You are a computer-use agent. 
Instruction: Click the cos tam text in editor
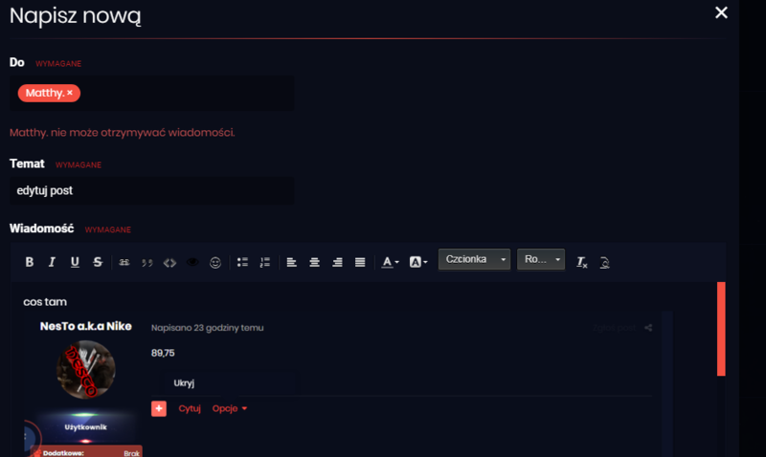click(45, 302)
